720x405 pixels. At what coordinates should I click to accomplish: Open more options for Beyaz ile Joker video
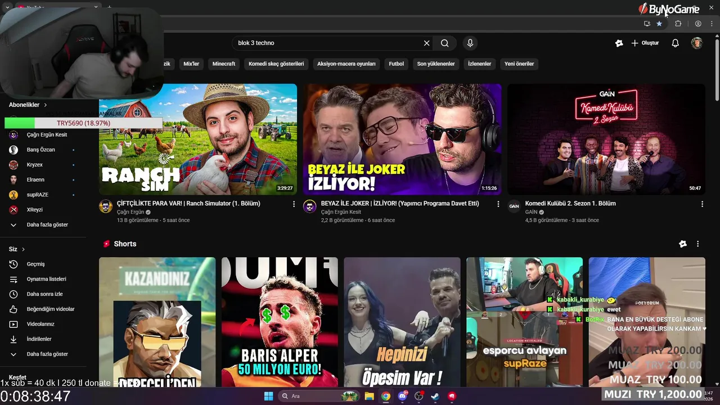coord(498,204)
